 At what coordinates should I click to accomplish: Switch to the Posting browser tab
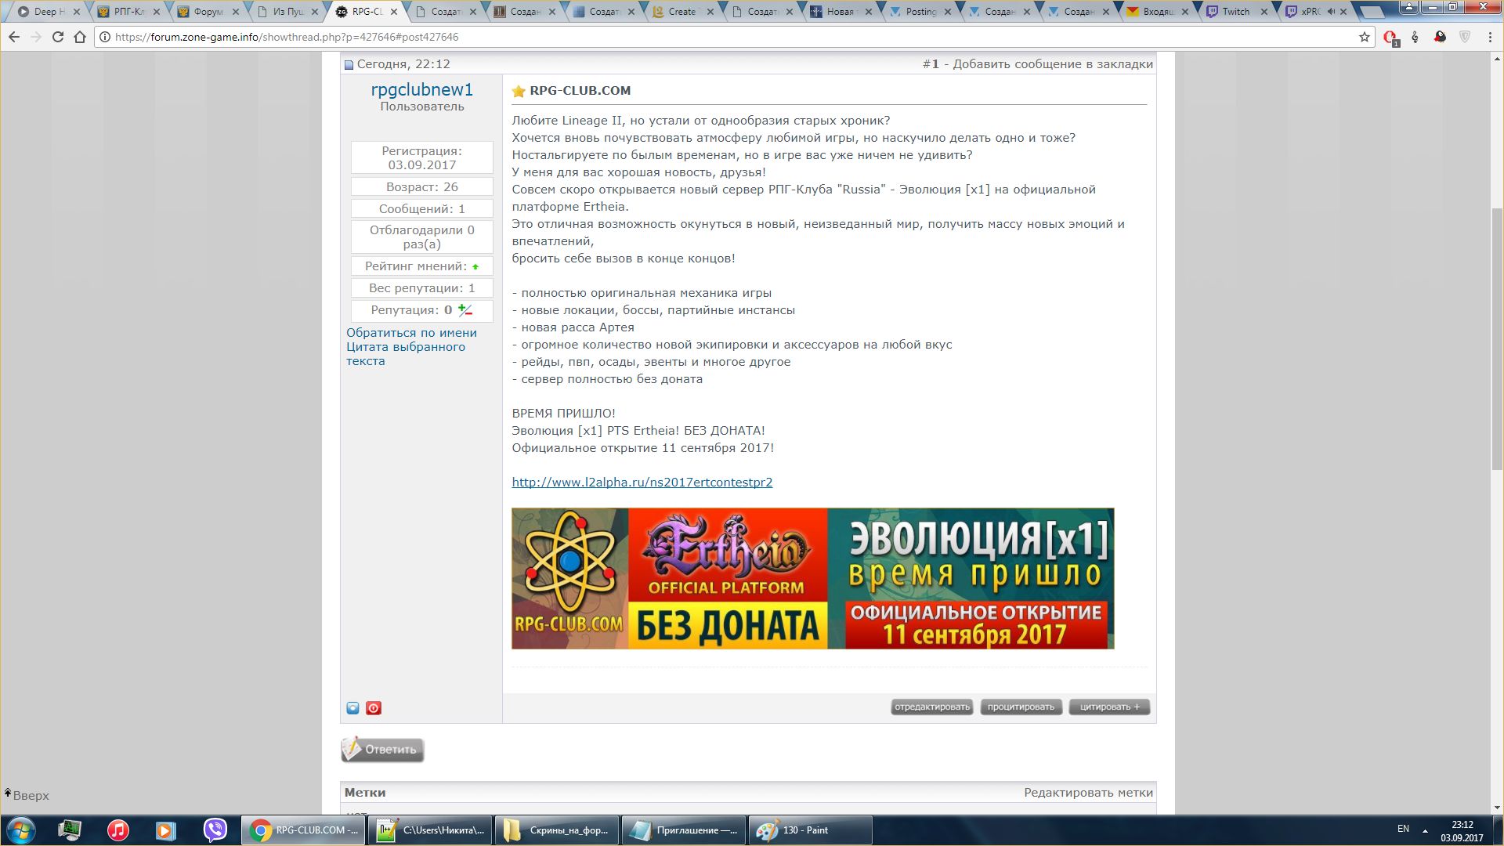coord(918,12)
